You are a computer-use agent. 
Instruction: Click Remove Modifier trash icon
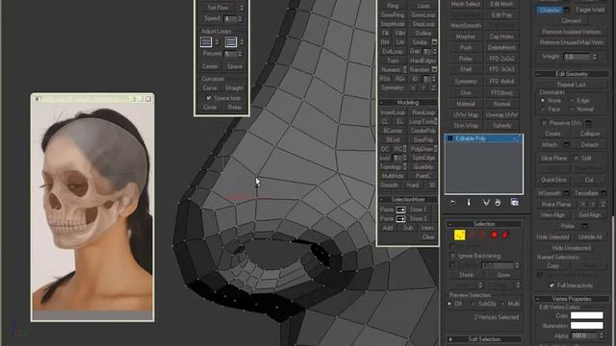tap(498, 203)
